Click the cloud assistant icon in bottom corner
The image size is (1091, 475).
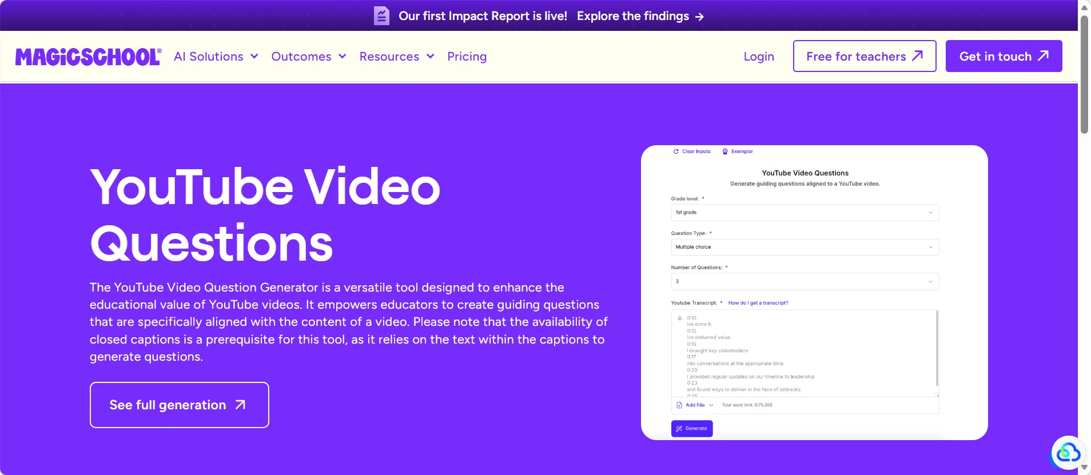(1067, 453)
